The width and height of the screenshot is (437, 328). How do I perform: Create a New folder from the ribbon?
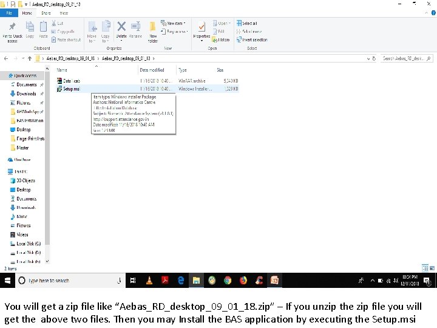(153, 32)
